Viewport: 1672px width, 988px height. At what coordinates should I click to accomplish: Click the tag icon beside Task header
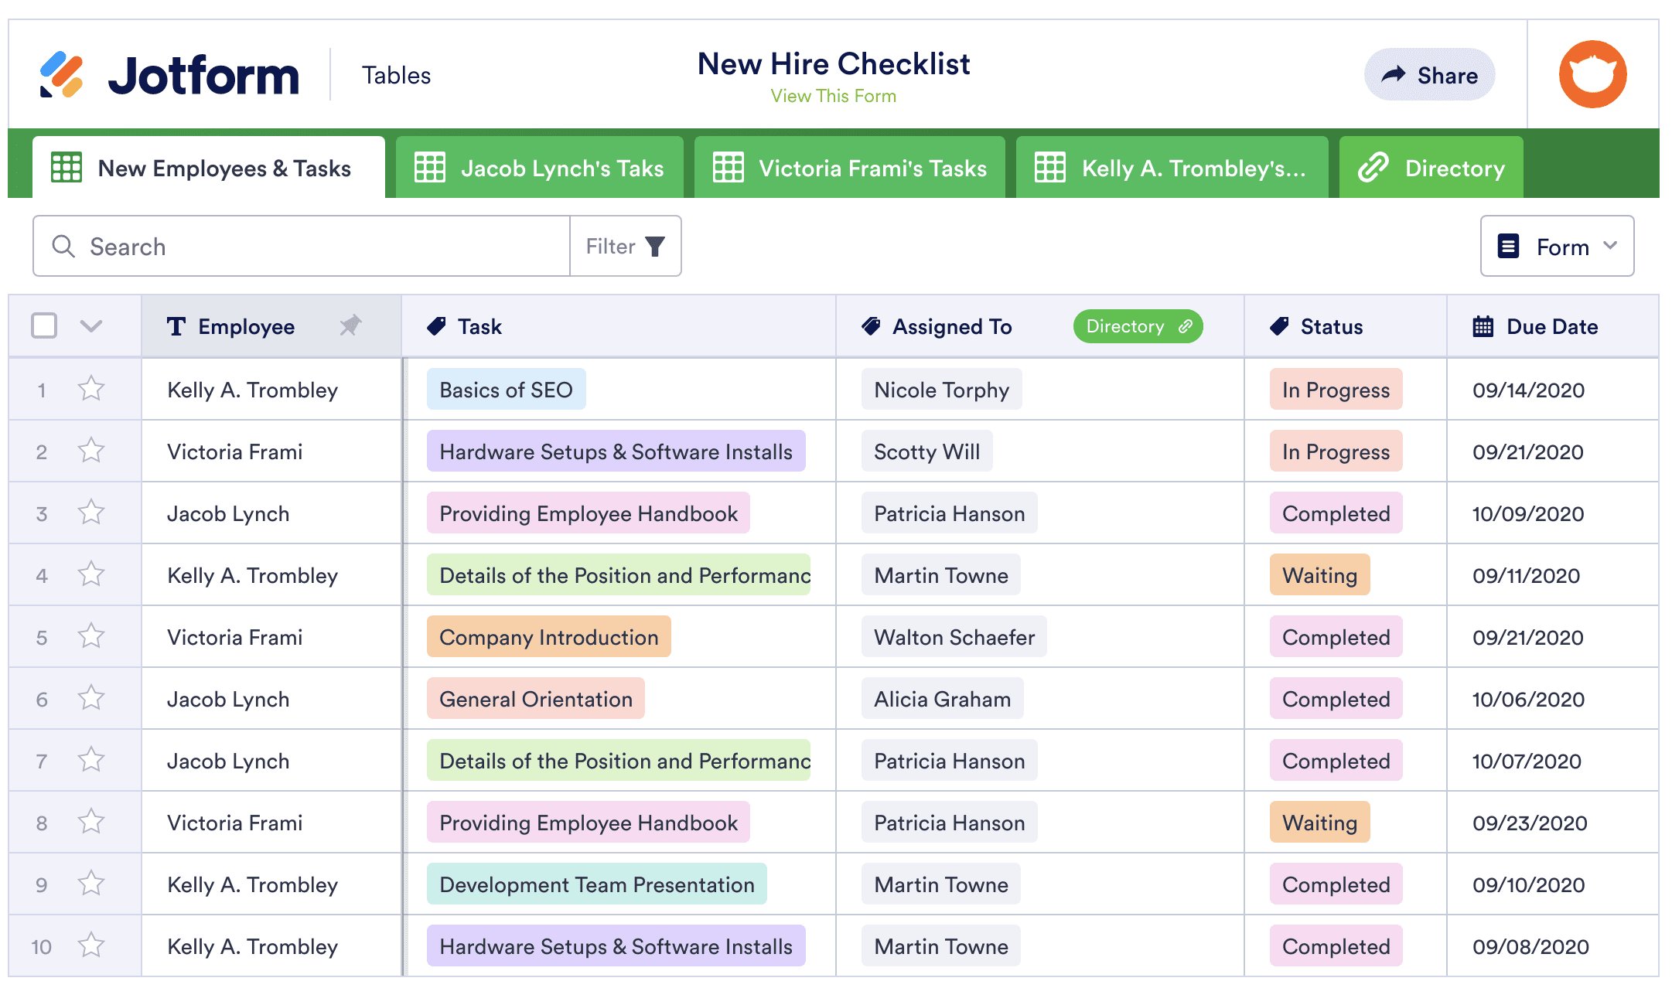[x=436, y=326]
